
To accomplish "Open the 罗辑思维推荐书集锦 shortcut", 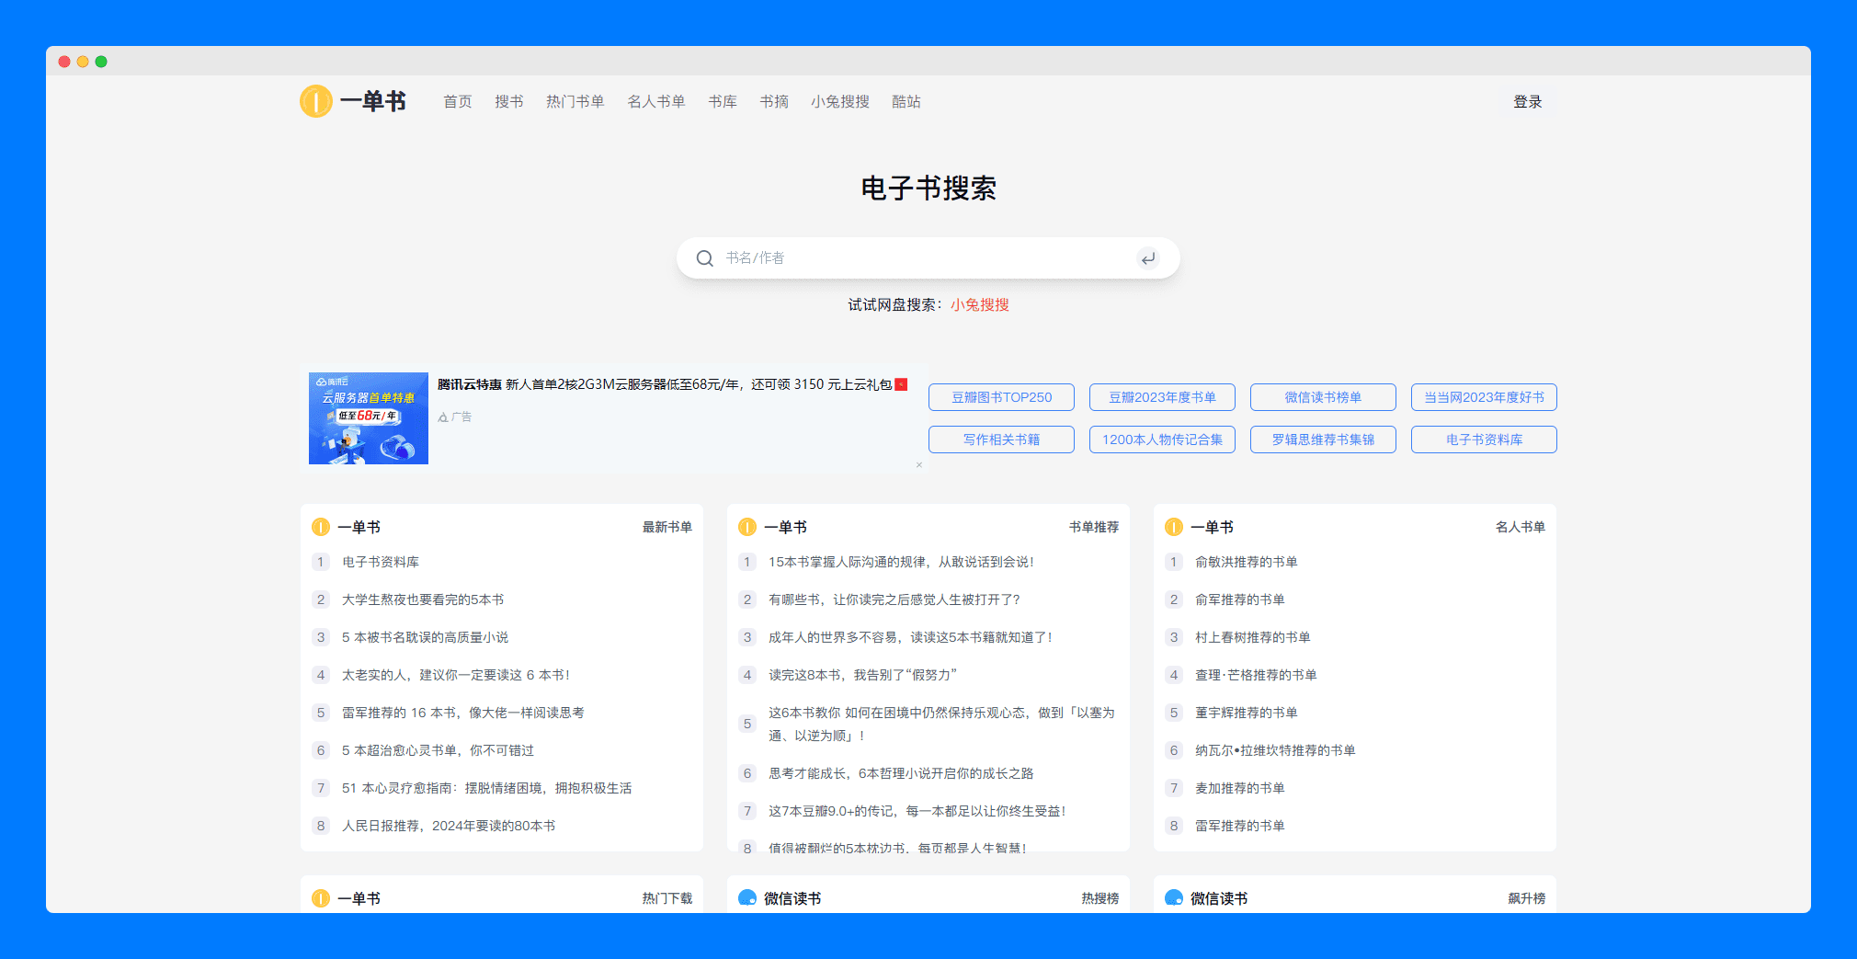I will [x=1322, y=440].
